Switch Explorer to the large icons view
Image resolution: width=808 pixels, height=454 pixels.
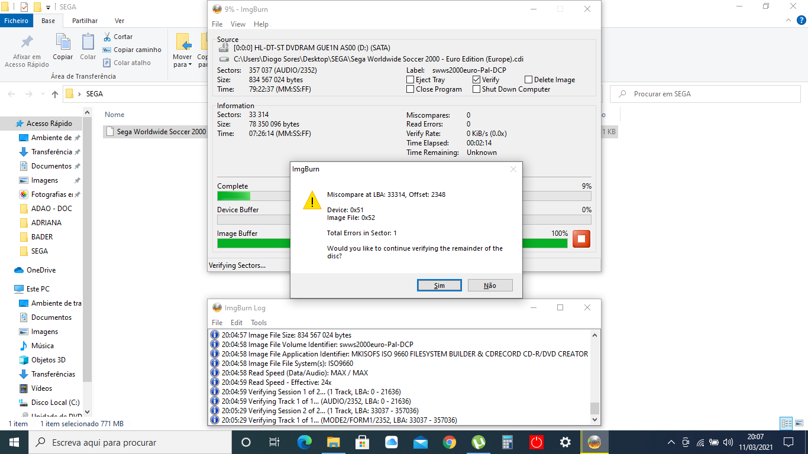[799, 423]
